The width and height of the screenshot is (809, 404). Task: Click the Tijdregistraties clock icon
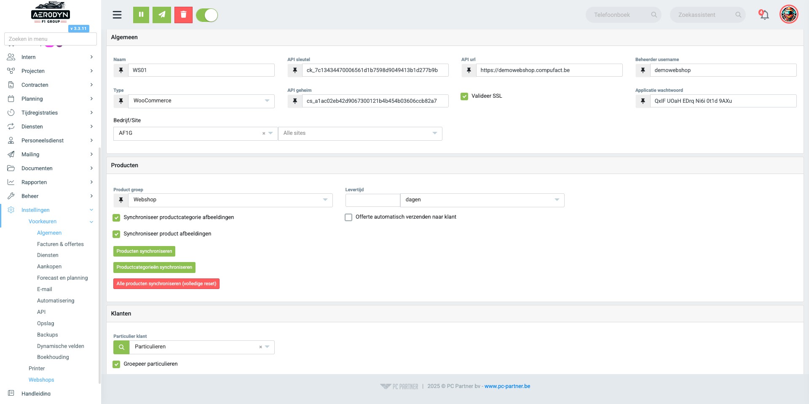coord(11,112)
